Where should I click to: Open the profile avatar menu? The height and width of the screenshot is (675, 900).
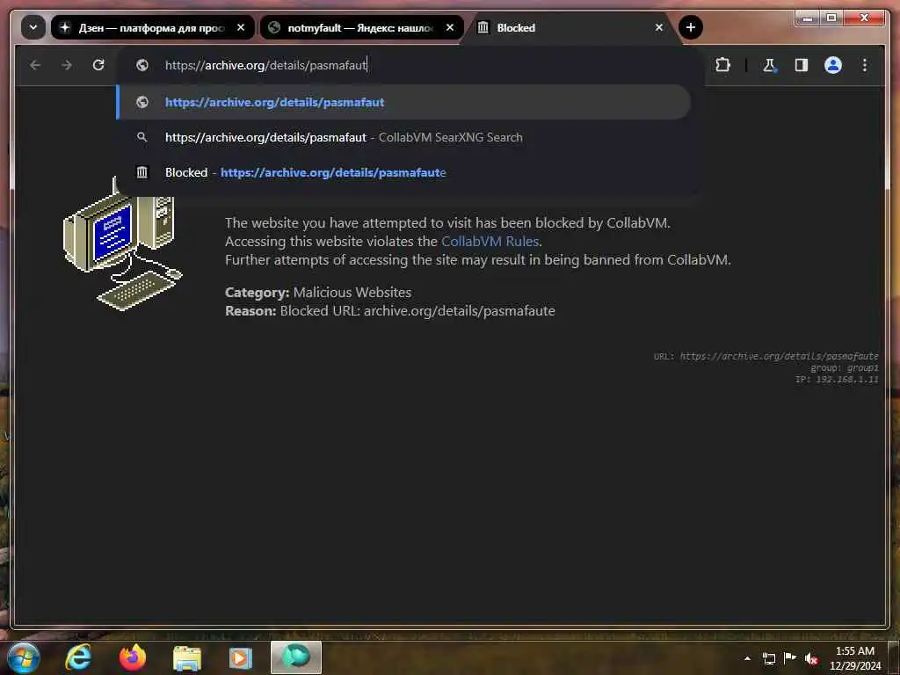coord(833,65)
